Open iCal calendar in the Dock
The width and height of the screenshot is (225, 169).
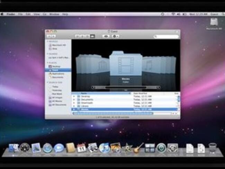point(82,148)
